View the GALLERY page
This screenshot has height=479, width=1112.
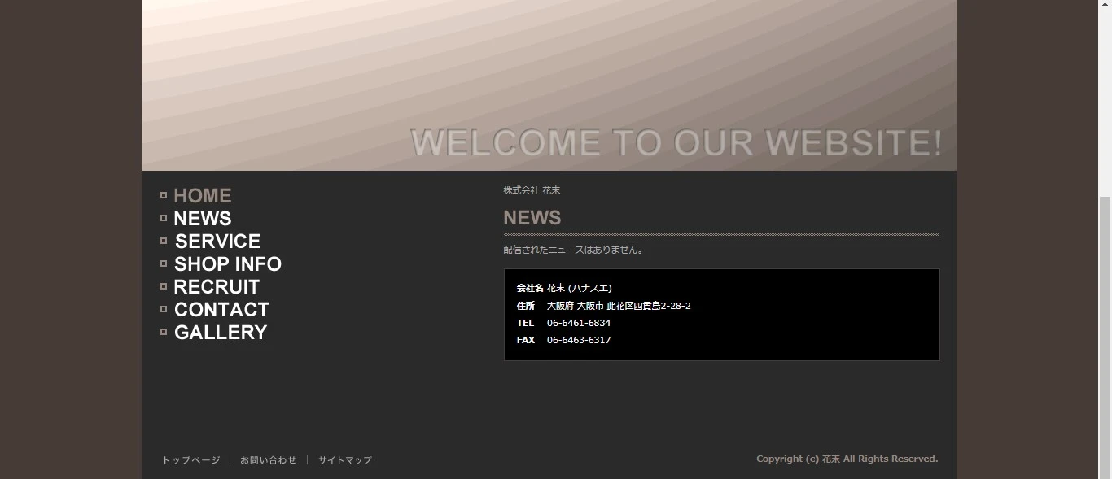point(221,333)
